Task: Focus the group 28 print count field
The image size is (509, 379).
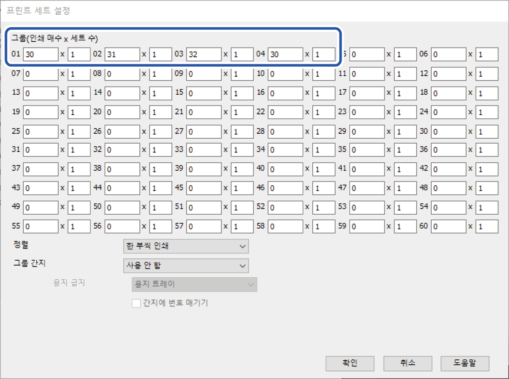Action: (x=285, y=131)
